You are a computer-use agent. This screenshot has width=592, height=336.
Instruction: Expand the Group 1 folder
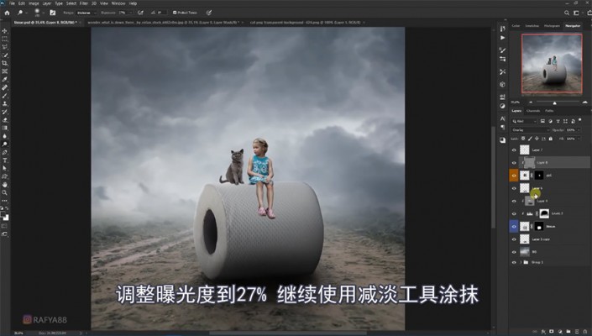click(x=521, y=262)
